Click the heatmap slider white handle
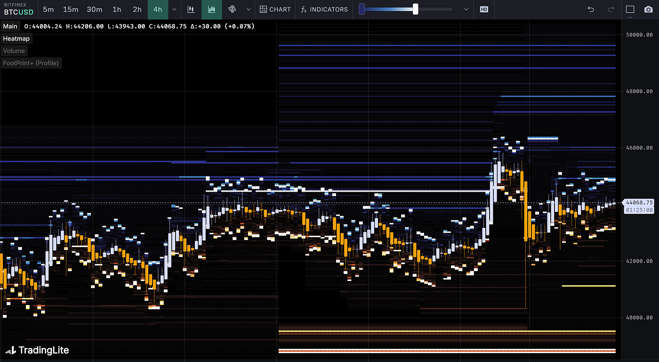 tap(415, 9)
